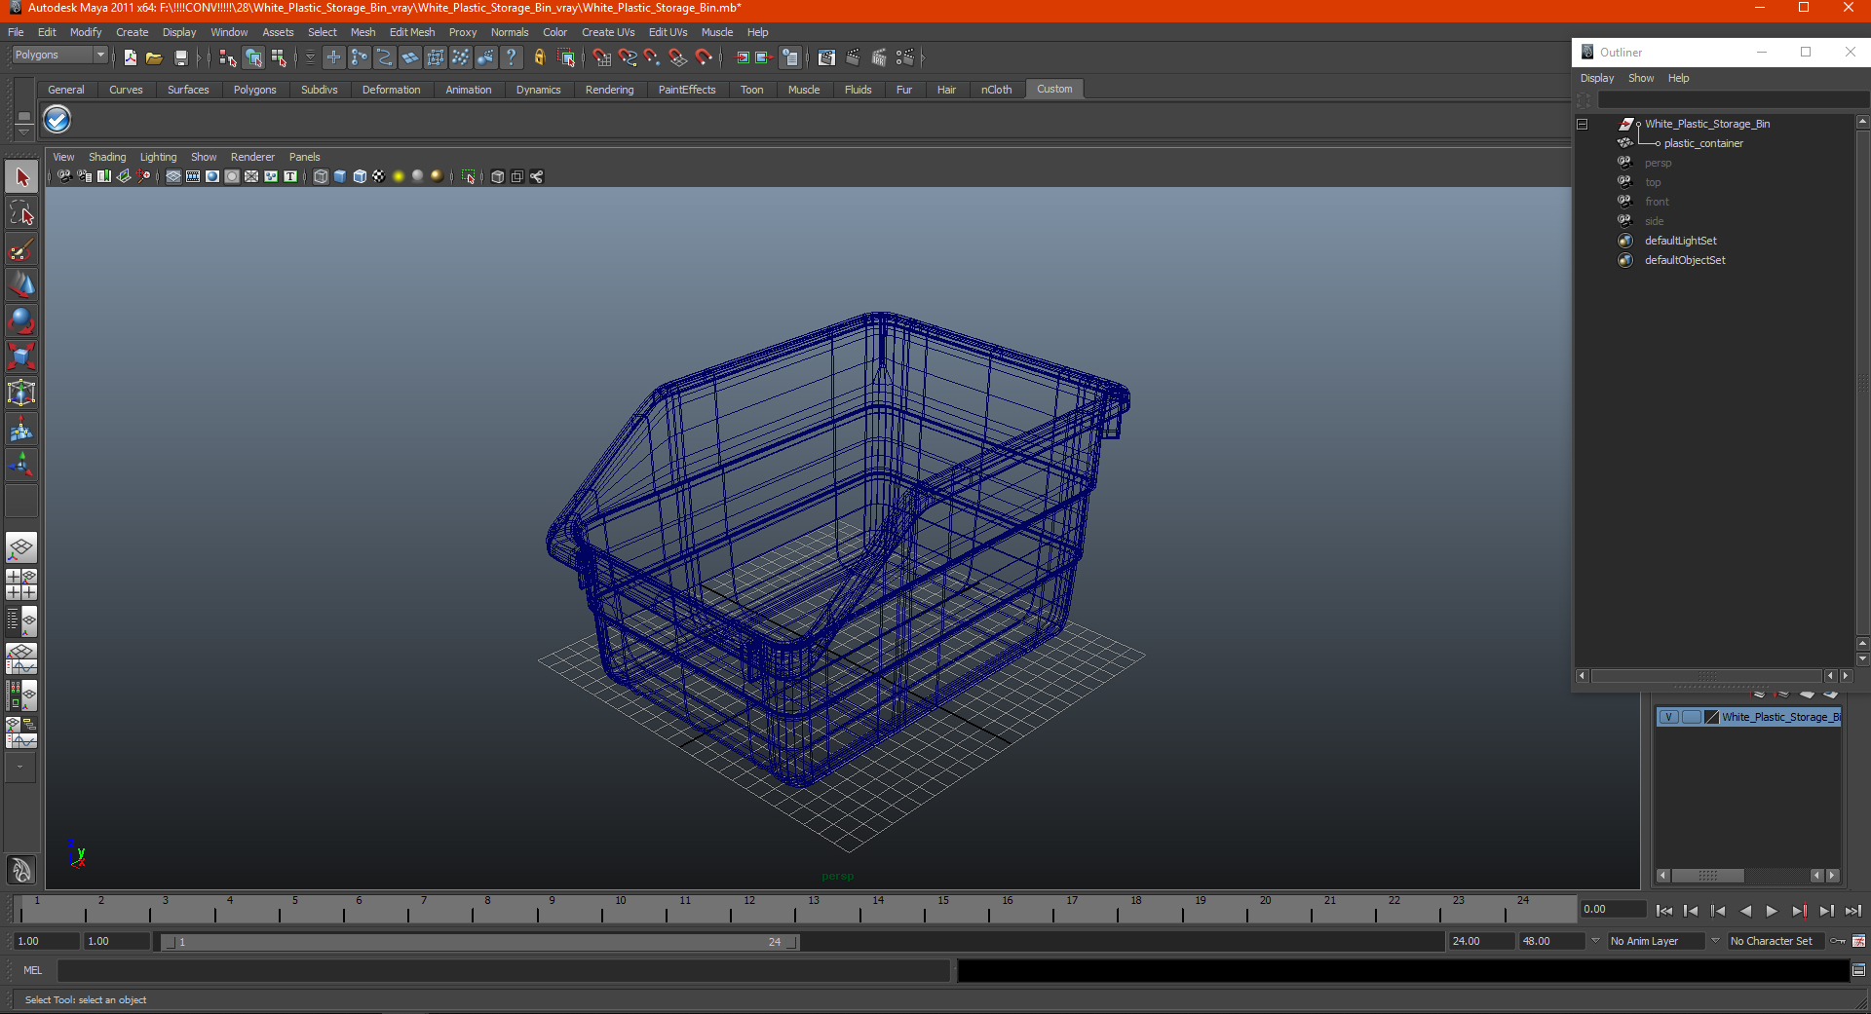Toggle textured display checker icon
Screen dimensions: 1871x1014
(379, 176)
